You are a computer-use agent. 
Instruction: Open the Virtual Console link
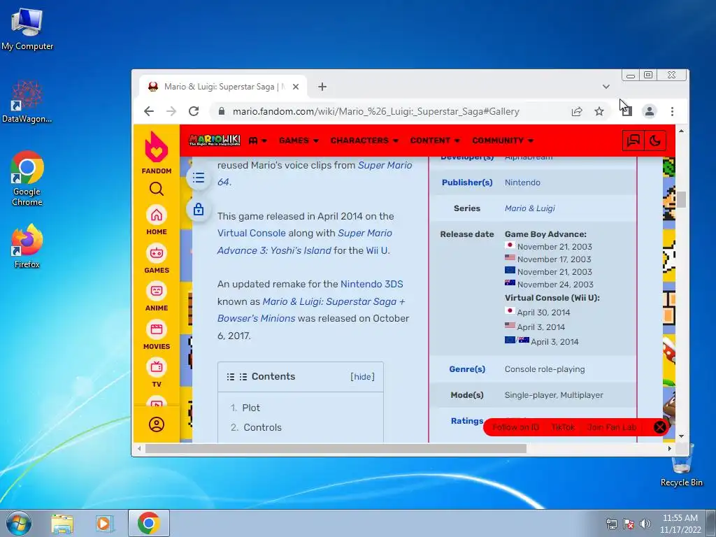point(251,233)
